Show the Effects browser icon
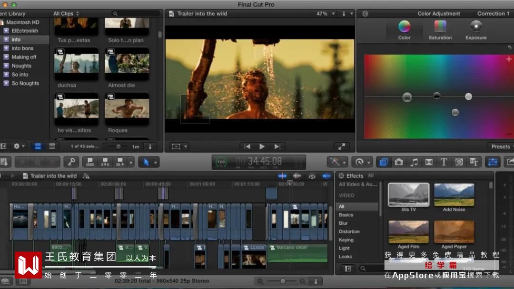The height and width of the screenshot is (289, 514). (383, 162)
